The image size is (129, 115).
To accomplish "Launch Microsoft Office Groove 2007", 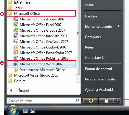I will (x=41, y=30).
